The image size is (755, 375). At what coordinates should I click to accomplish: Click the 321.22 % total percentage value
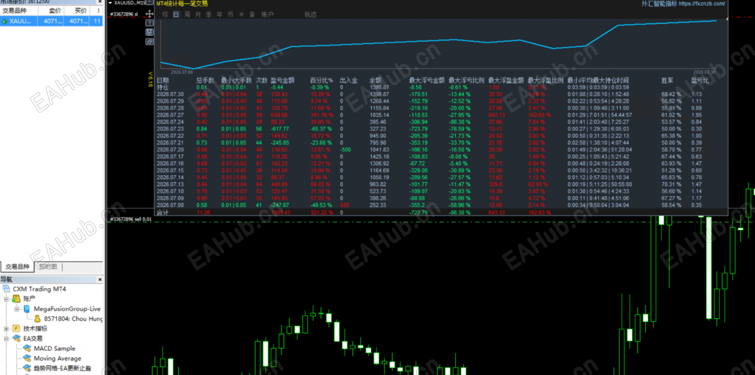322,212
